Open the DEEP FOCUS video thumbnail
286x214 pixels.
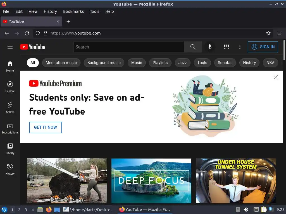(x=151, y=181)
